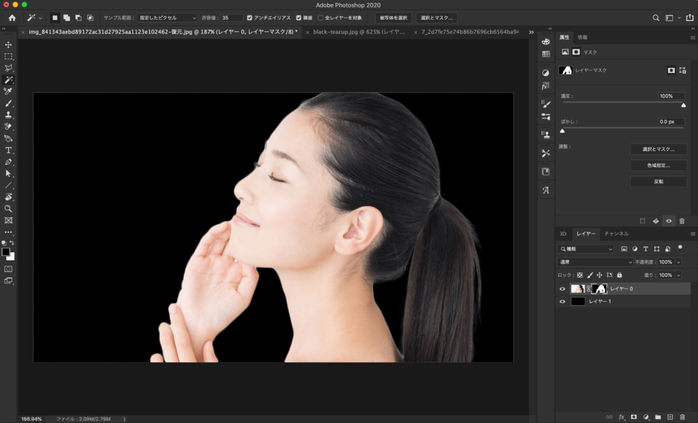
Task: Open the 塗り fill slider dropdown arrow
Action: point(678,275)
